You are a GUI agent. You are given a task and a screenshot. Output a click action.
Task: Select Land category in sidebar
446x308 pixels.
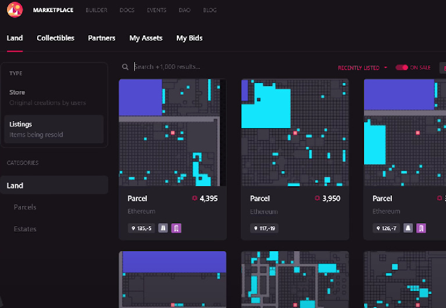pos(54,185)
